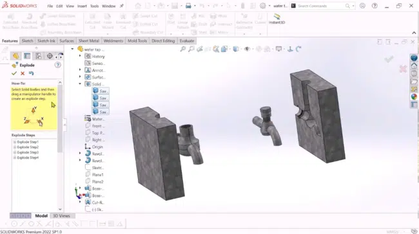419x234 pixels.
Task: Click the Explode panel vertical scrollbar
Action: click(x=60, y=118)
